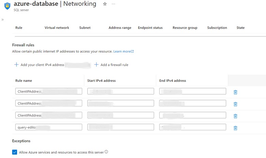Favorite this page with the star icon
The width and height of the screenshot is (266, 158).
[105, 4]
